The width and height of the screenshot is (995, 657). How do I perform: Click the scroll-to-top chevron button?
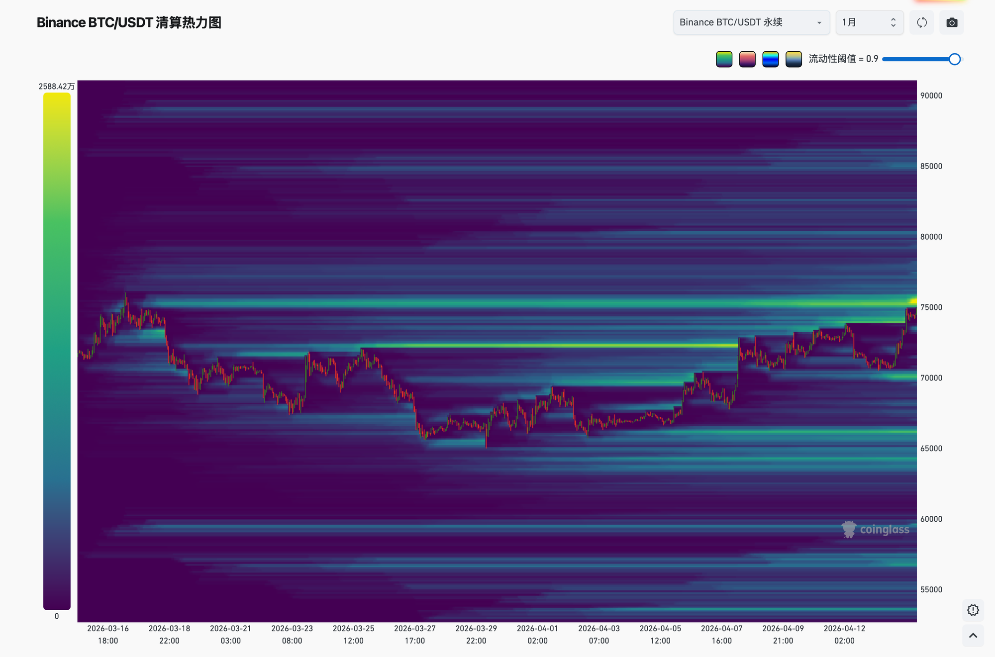973,635
